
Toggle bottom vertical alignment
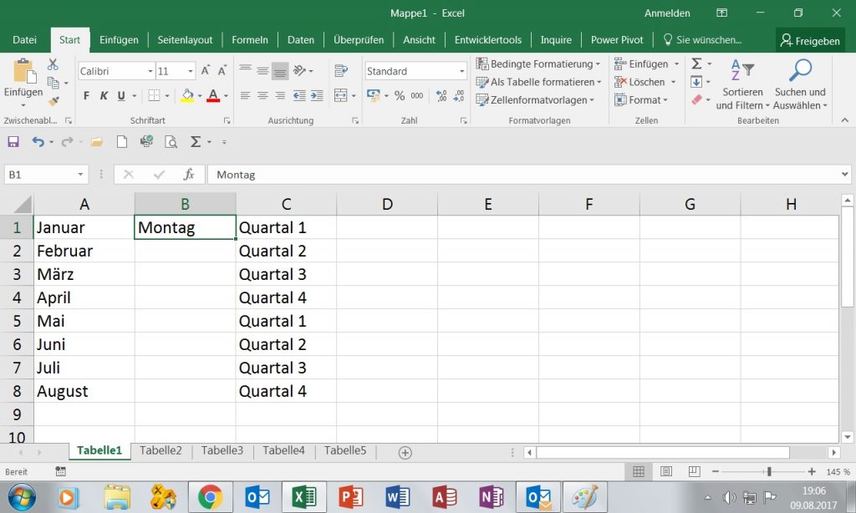280,70
